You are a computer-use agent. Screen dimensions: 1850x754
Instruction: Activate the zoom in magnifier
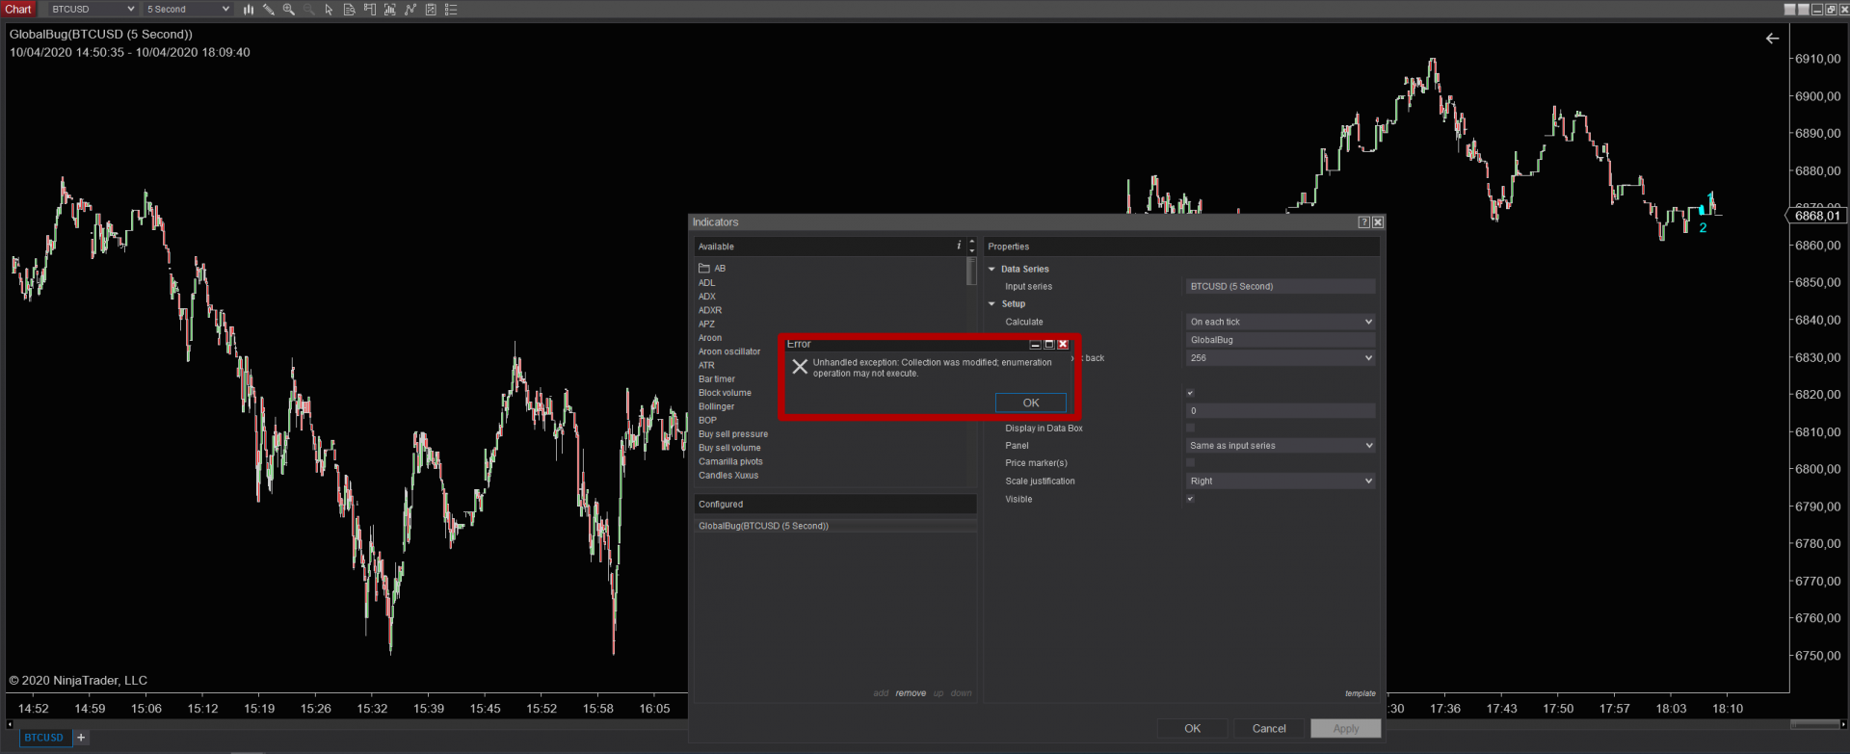pyautogui.click(x=288, y=10)
